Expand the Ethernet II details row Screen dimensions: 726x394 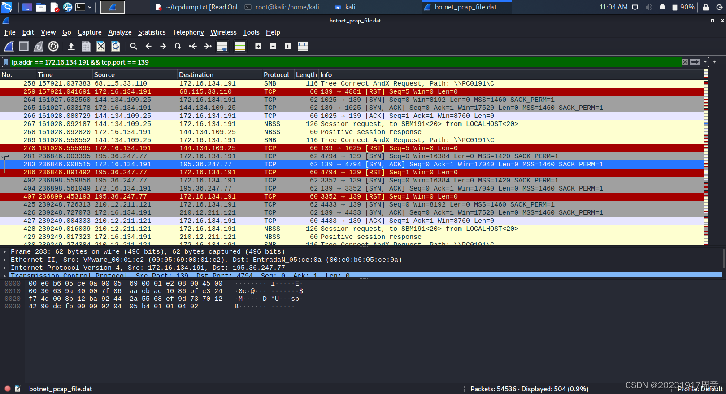point(5,260)
